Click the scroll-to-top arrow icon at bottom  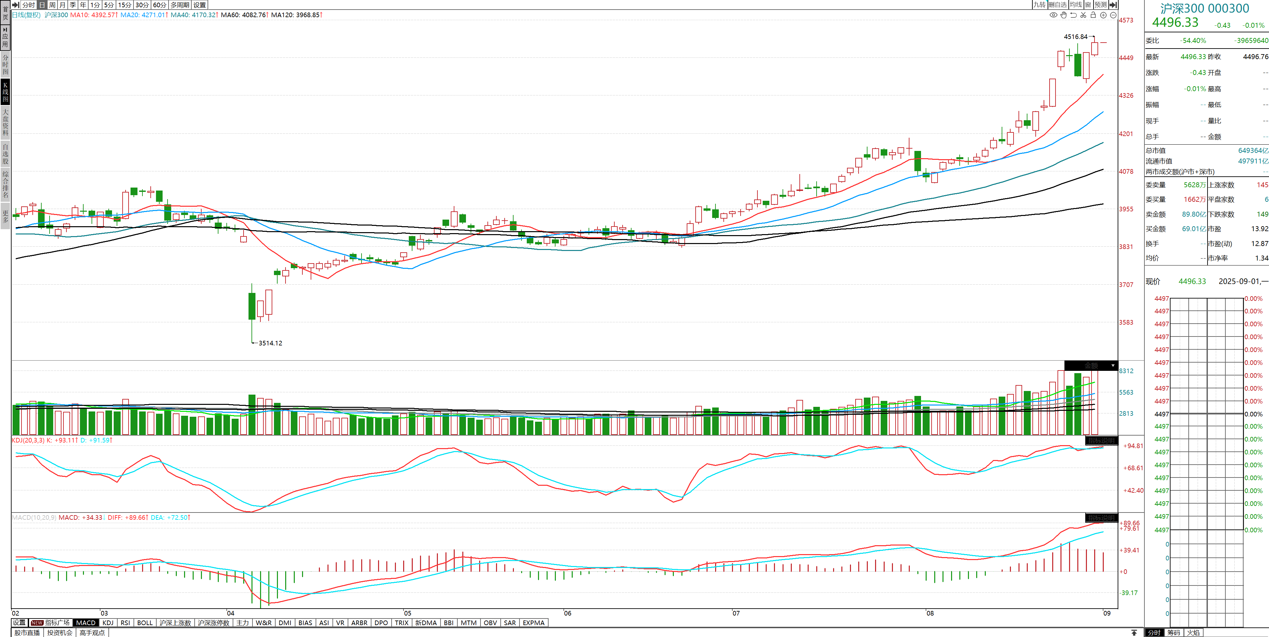(x=1134, y=633)
